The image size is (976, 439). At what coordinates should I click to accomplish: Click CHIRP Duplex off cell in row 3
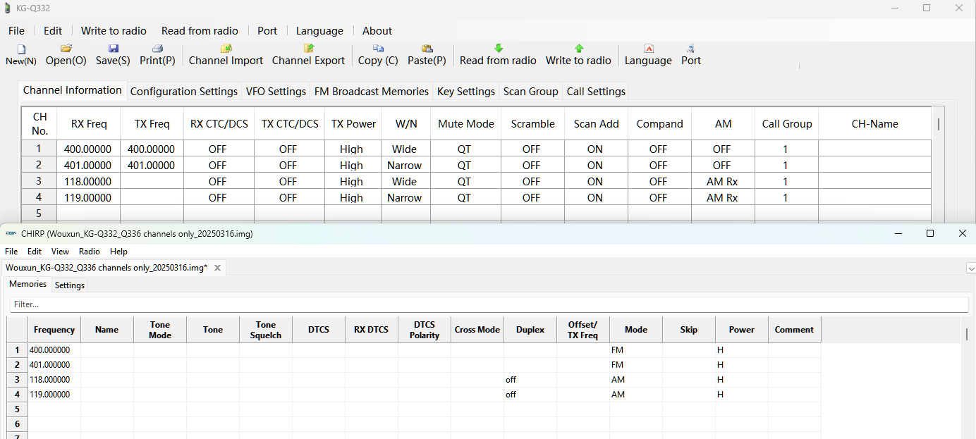530,380
